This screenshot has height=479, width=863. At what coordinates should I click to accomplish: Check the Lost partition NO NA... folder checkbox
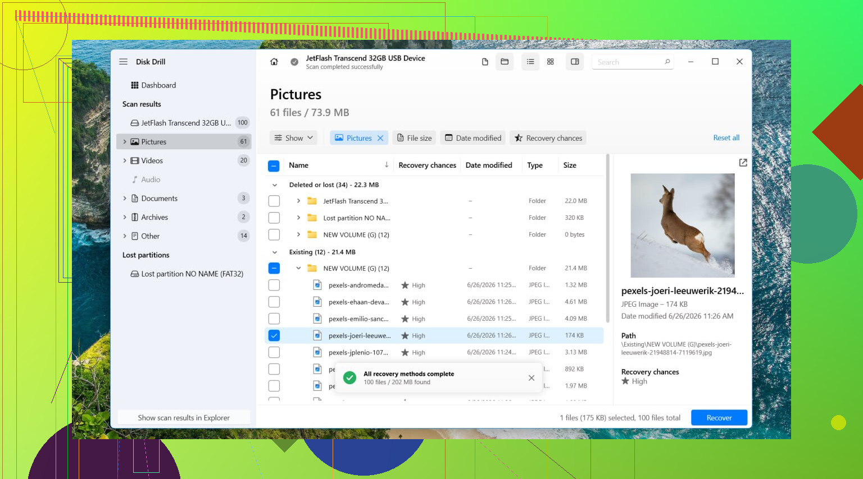pyautogui.click(x=274, y=218)
